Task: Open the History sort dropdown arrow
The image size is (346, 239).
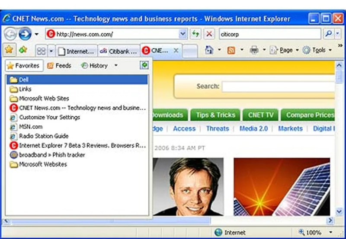Action: 116,66
